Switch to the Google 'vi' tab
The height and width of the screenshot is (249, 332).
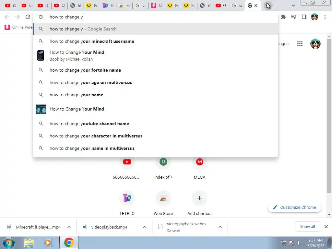pyautogui.click(x=141, y=6)
